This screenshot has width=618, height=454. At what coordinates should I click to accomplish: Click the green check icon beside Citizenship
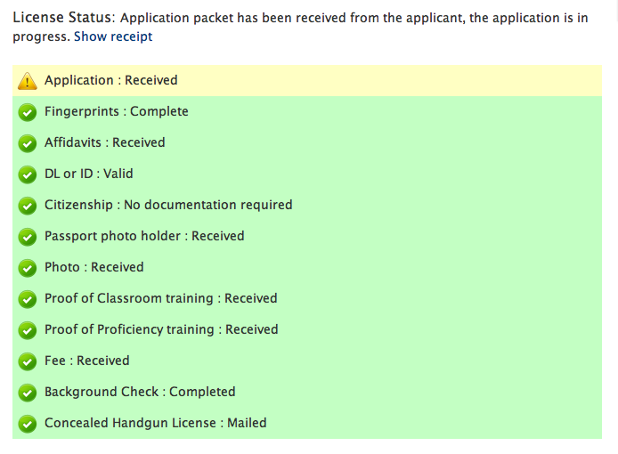point(28,206)
